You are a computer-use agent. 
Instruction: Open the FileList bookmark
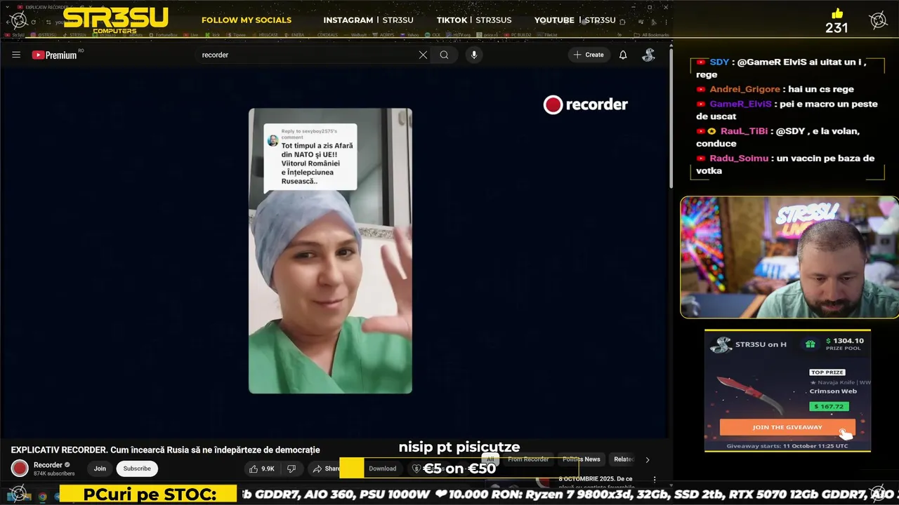(548, 34)
